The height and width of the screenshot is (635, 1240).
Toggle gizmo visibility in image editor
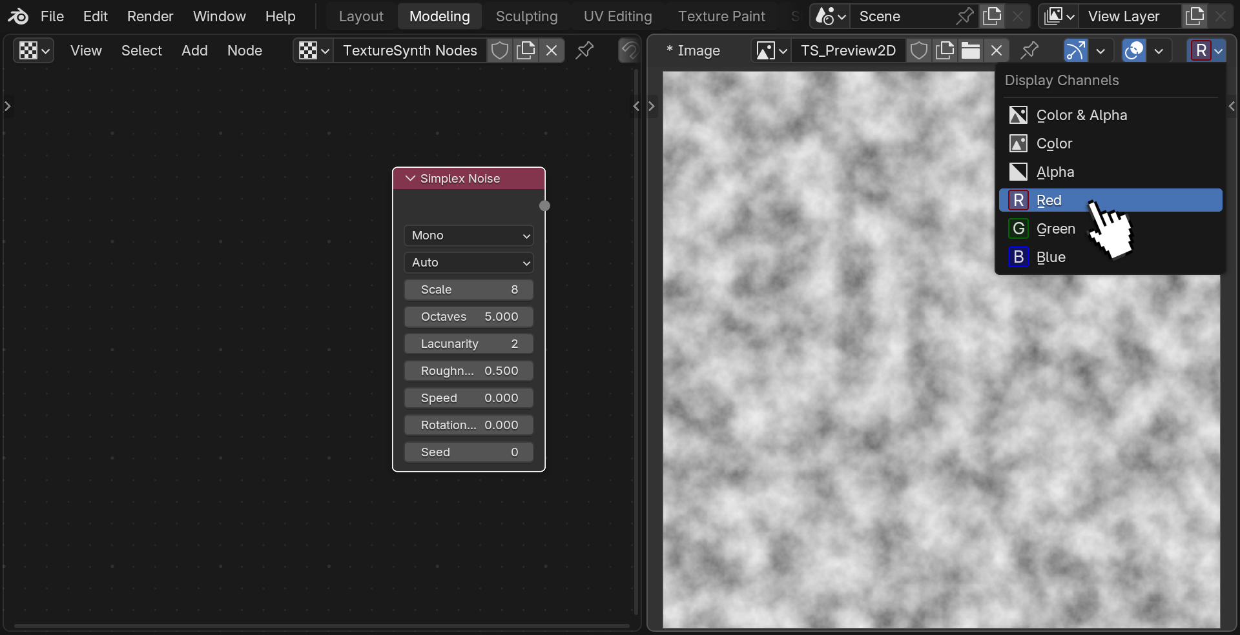tap(1075, 50)
